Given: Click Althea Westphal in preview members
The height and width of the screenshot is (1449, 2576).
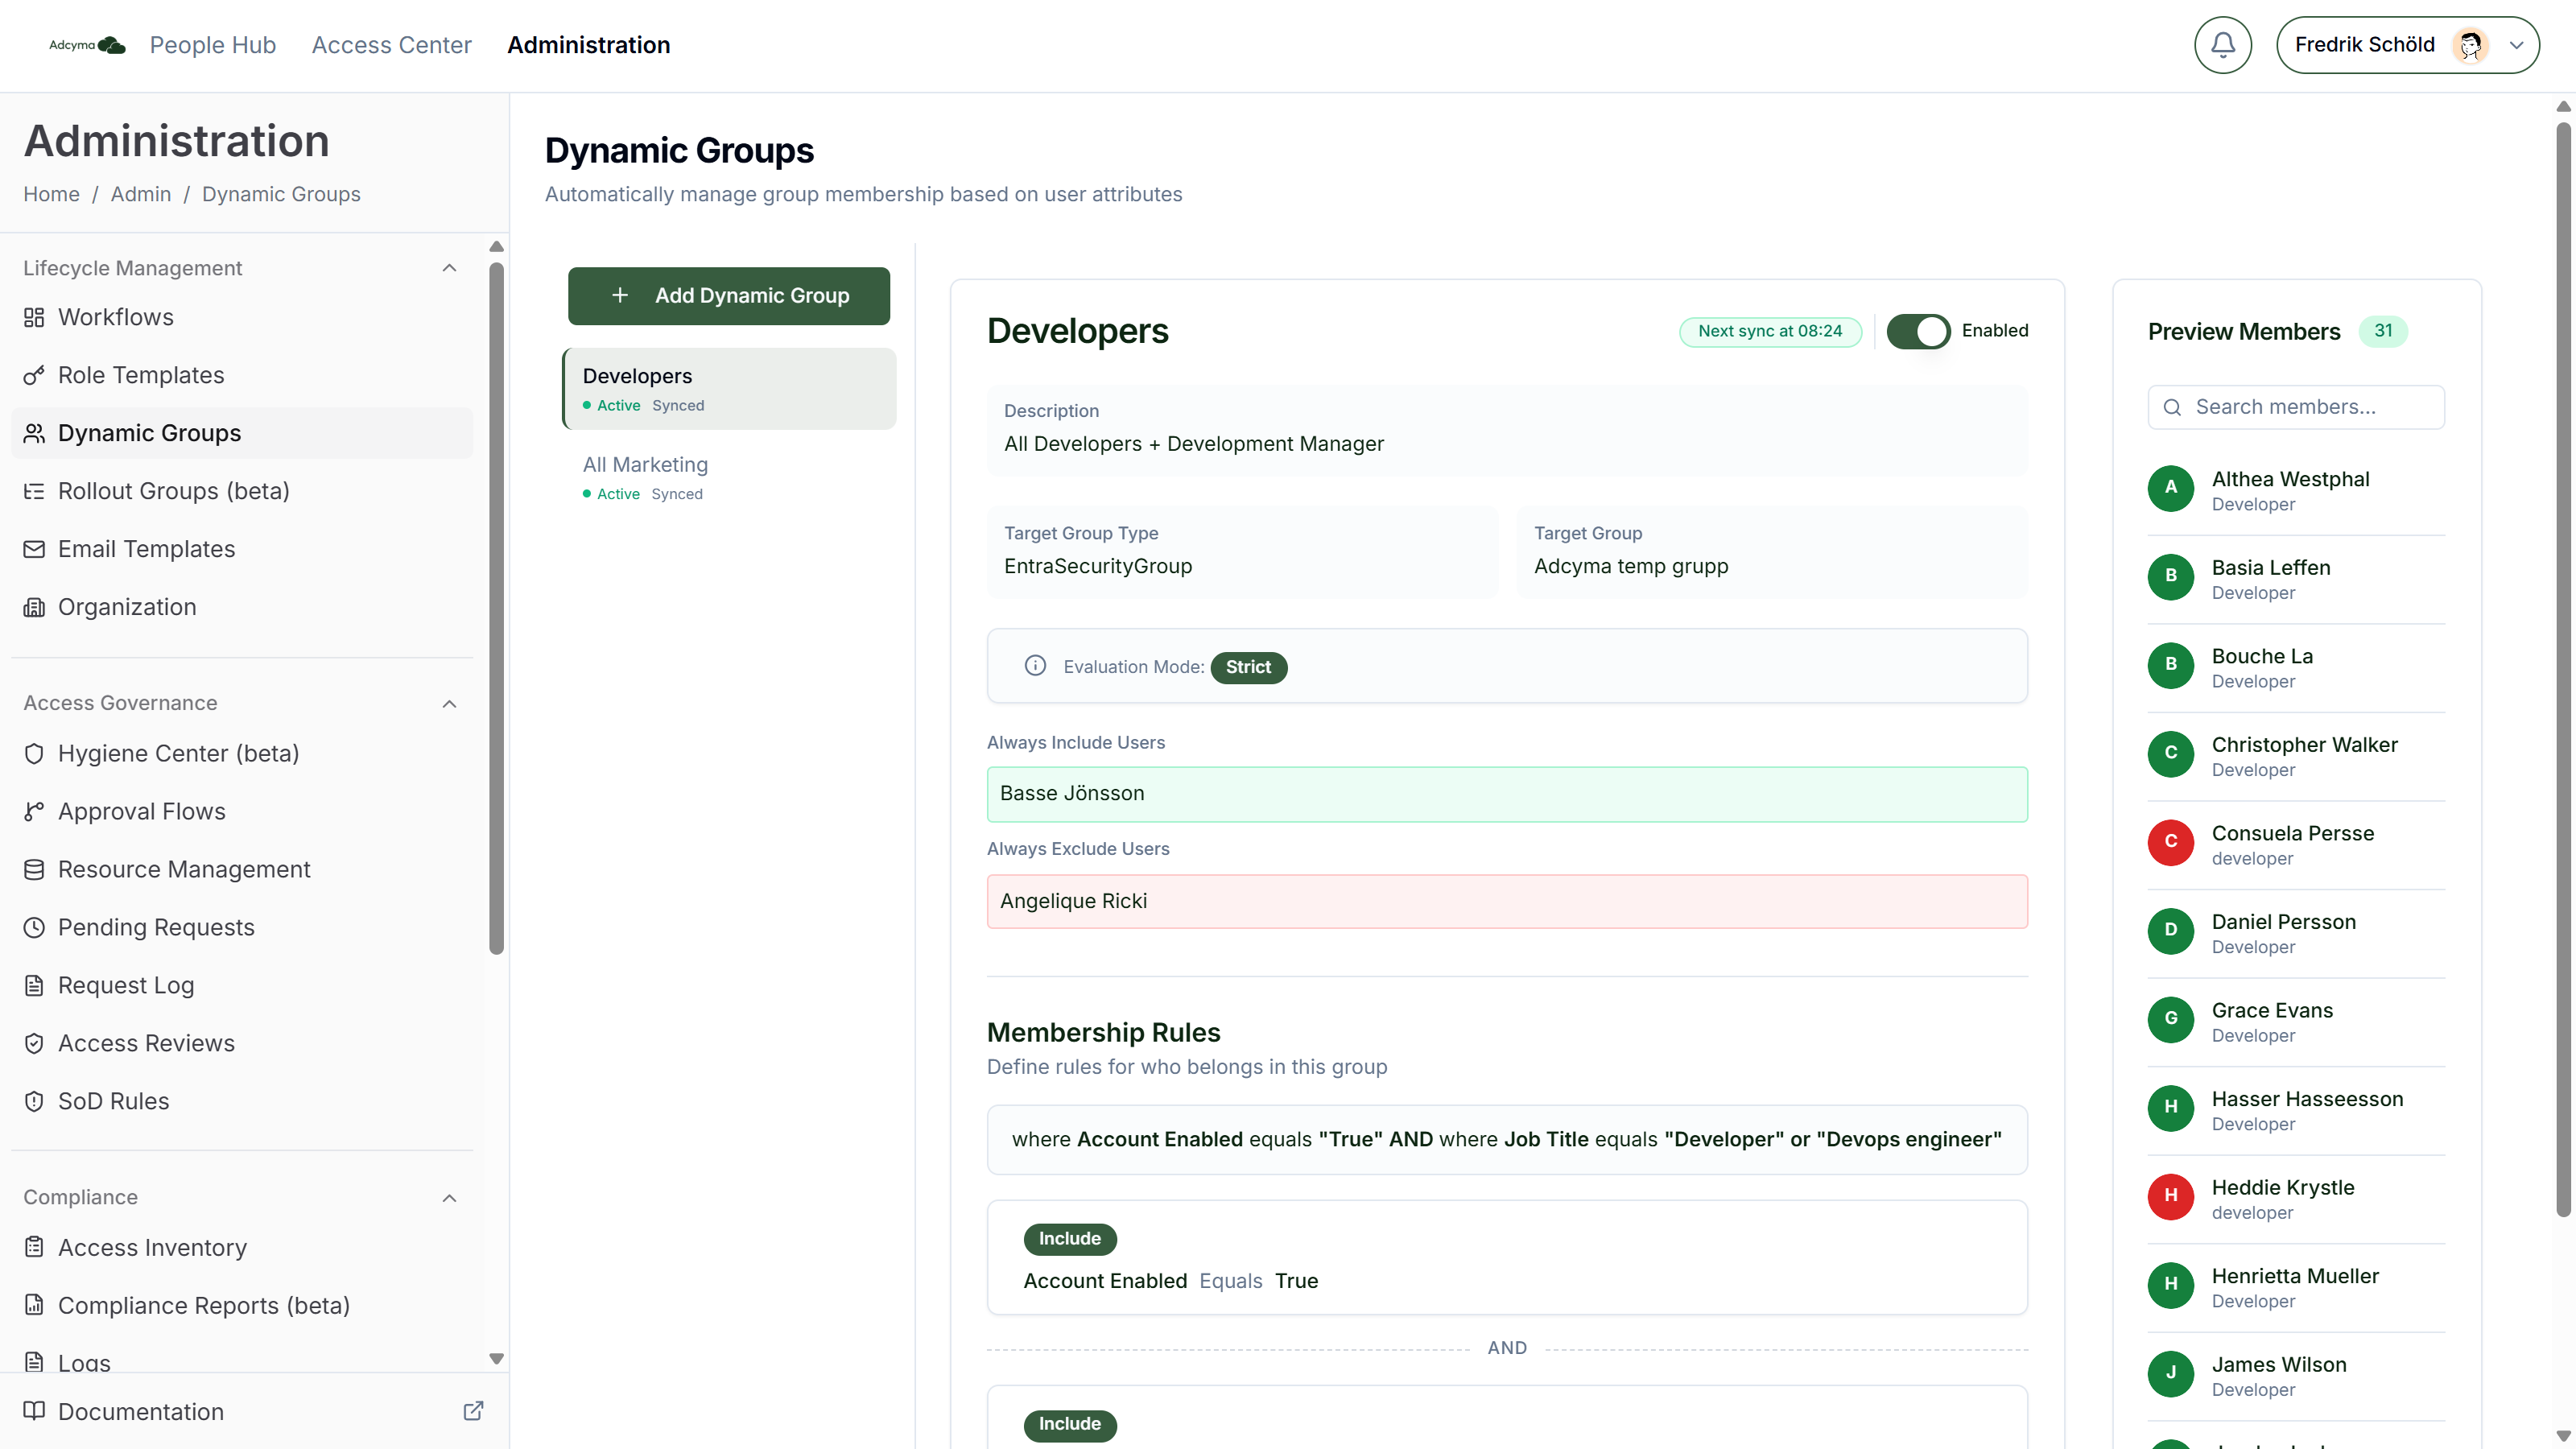Looking at the screenshot, I should (x=2296, y=490).
